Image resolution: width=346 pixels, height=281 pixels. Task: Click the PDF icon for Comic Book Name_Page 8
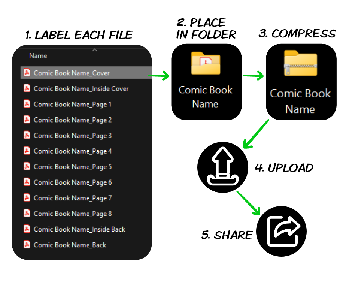pyautogui.click(x=27, y=214)
